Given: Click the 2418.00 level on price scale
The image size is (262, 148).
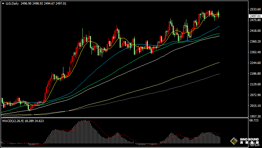Looking at the screenshot, I should pos(255,31).
